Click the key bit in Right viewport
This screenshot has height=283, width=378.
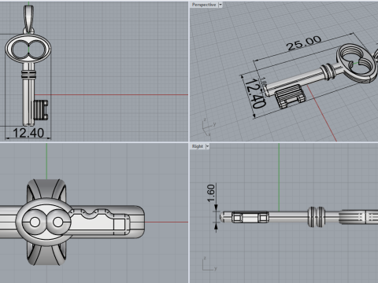tap(250, 217)
